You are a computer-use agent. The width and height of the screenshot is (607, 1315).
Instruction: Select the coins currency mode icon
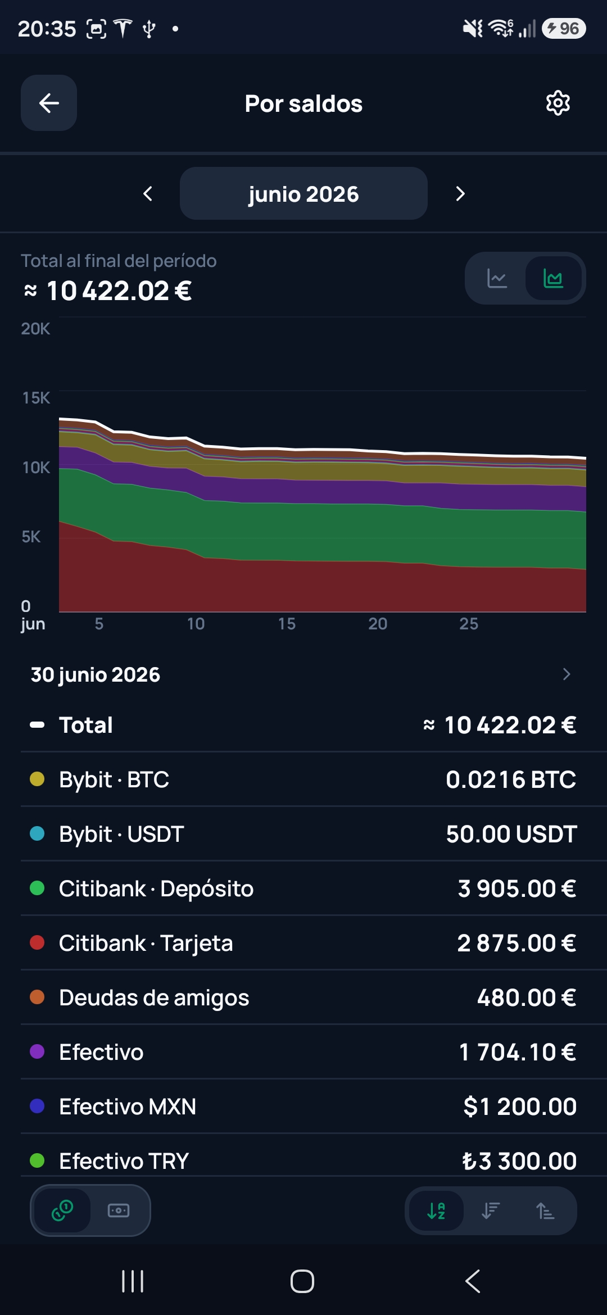(x=62, y=1210)
